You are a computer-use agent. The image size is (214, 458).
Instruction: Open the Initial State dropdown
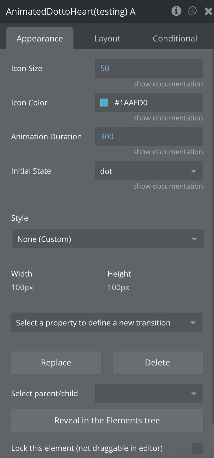[149, 171]
